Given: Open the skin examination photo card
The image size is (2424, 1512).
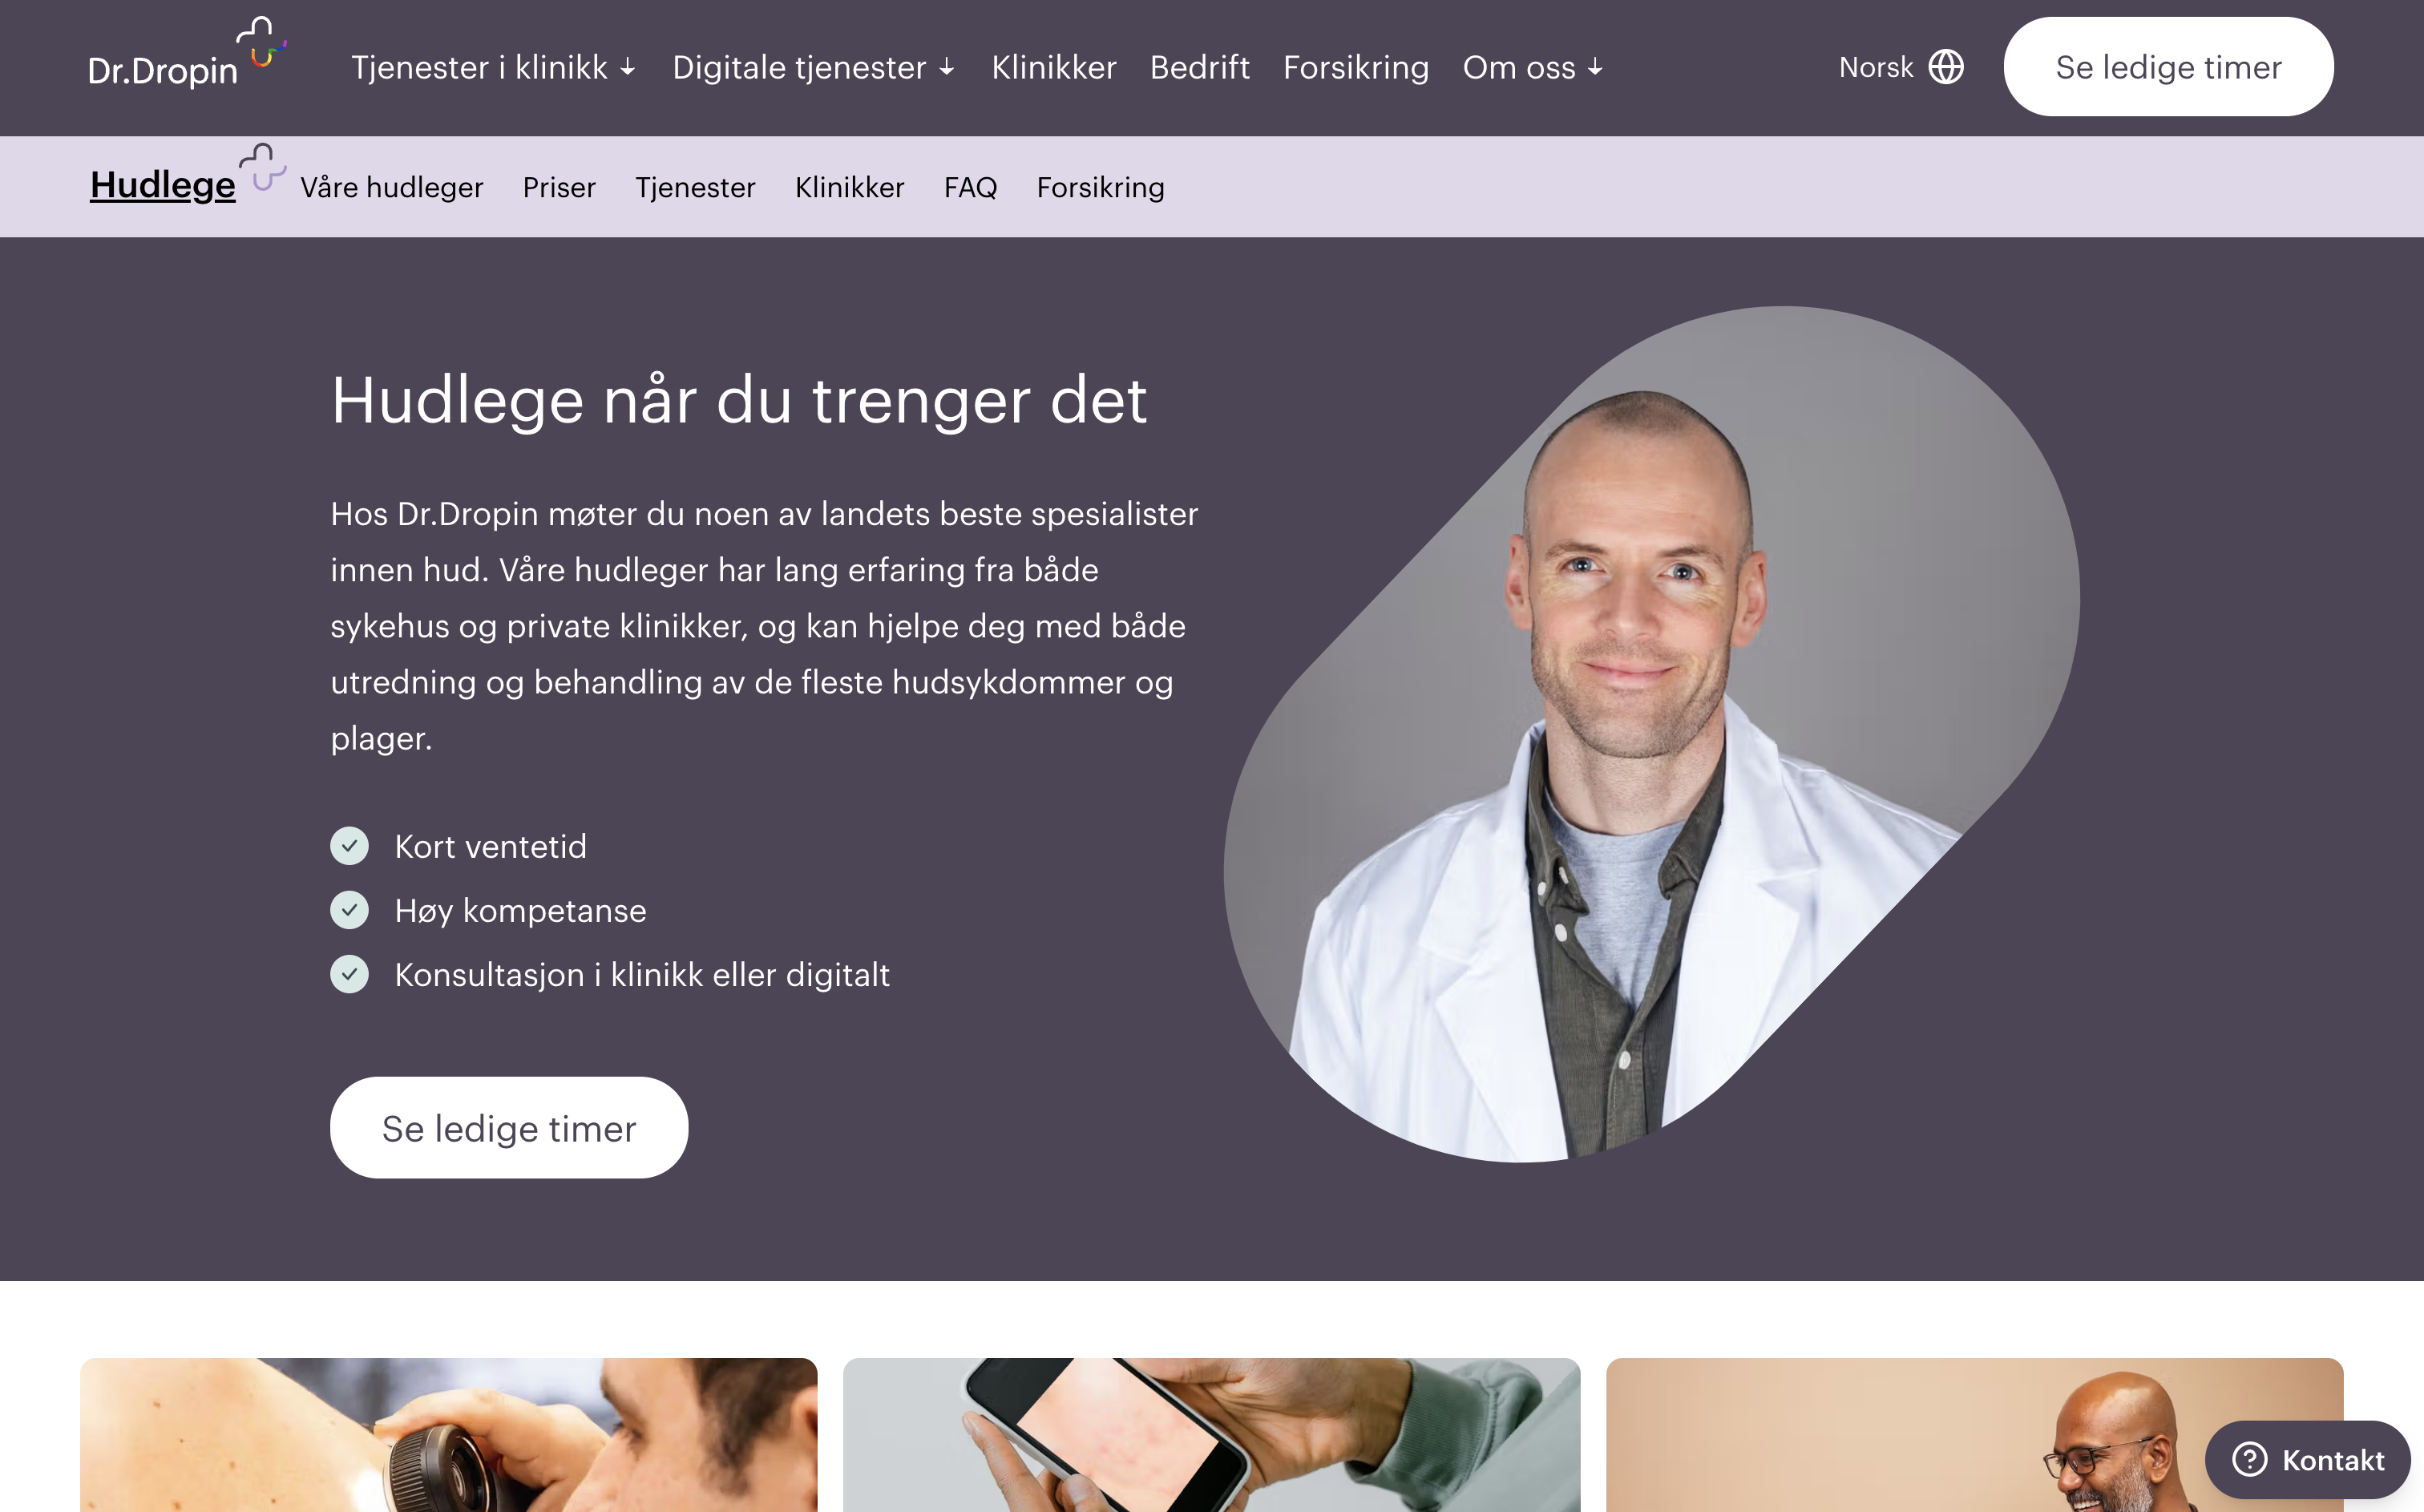Looking at the screenshot, I should pos(449,1434).
